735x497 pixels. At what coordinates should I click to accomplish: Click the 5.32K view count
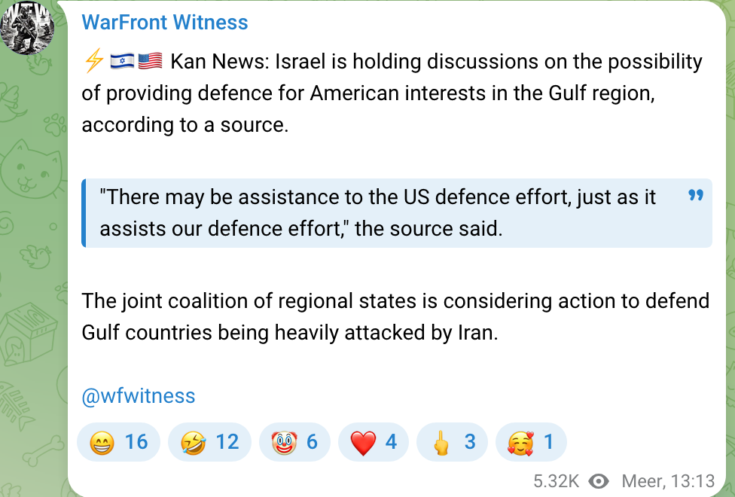click(x=556, y=481)
